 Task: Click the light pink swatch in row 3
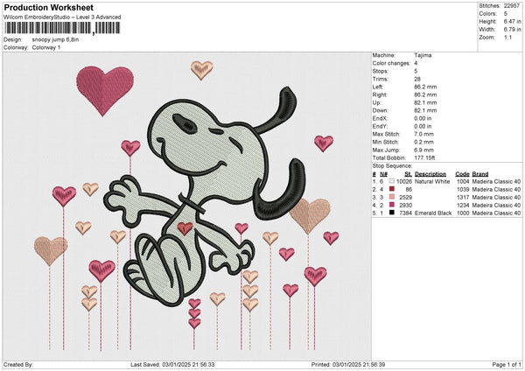(x=391, y=197)
